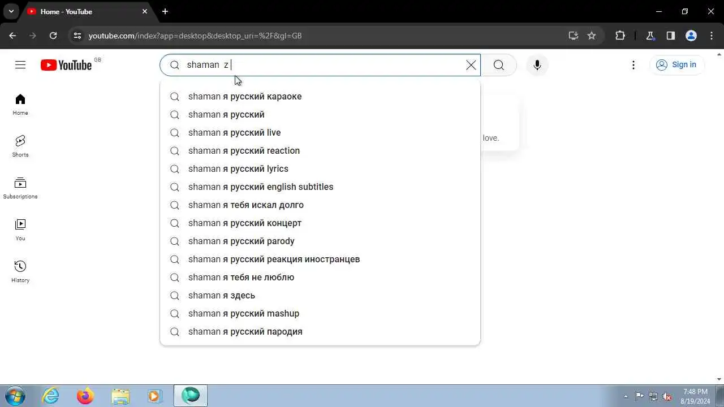Image resolution: width=724 pixels, height=407 pixels.
Task: Pick suggestion 'shaman я тебя не люблю'
Action: [320, 277]
